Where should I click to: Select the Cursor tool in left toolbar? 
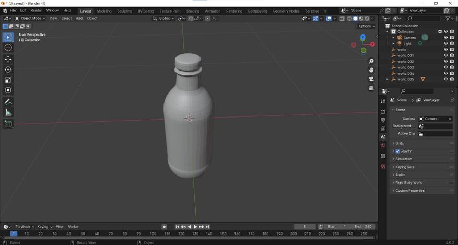pos(8,48)
